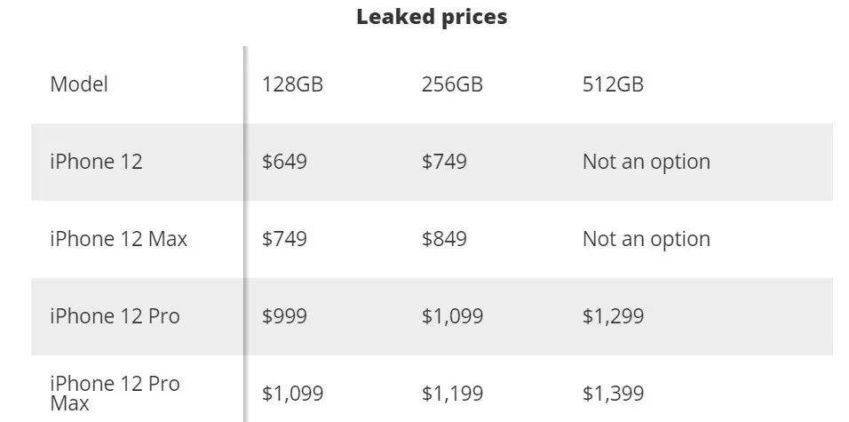Click iPhone 12 Max's 128GB $749 price
Viewport: 849px width, 422px height.
coord(284,239)
